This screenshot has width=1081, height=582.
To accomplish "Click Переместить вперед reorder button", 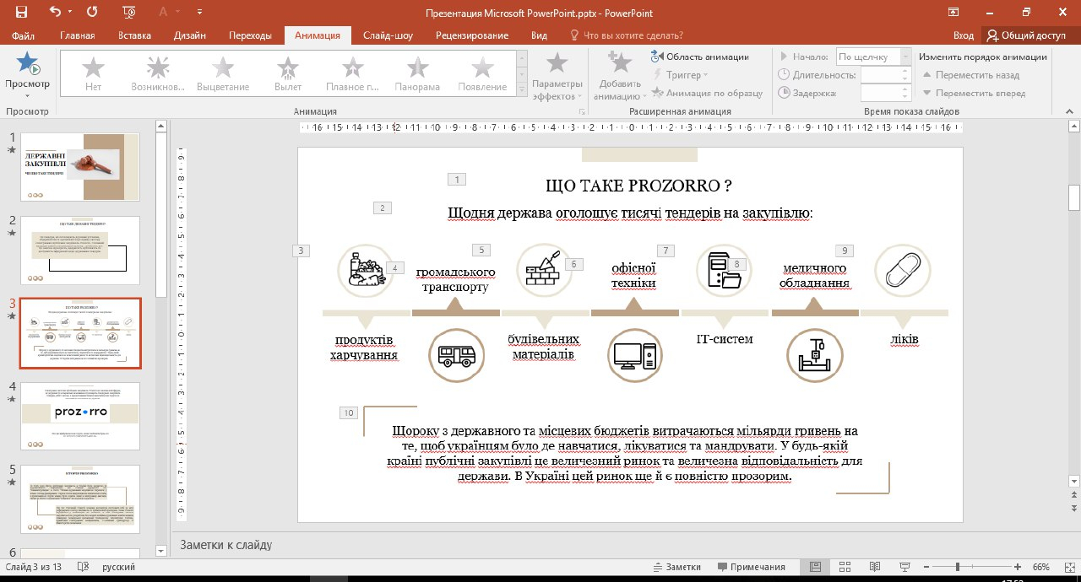I will pos(974,94).
